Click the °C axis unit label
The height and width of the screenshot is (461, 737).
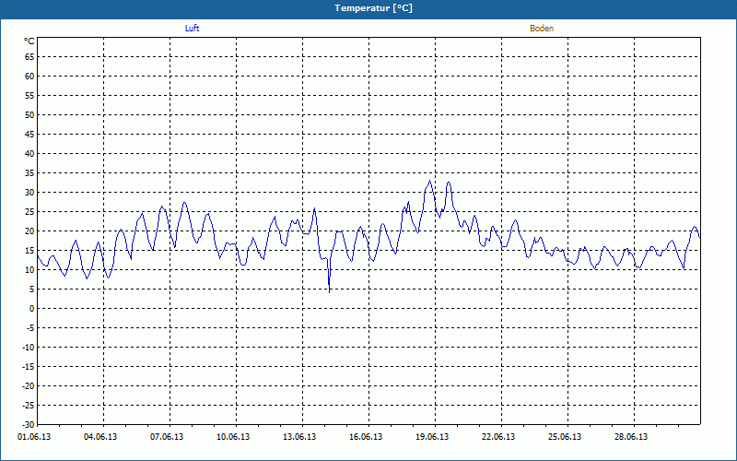click(29, 41)
